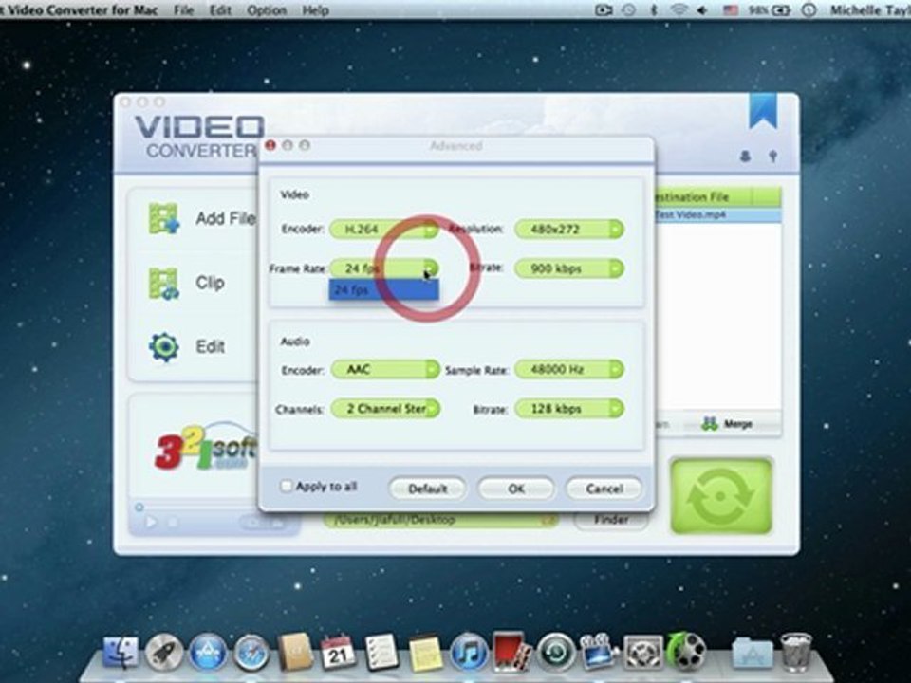The image size is (911, 683).
Task: Select the 24 fps option in list
Action: (x=383, y=289)
